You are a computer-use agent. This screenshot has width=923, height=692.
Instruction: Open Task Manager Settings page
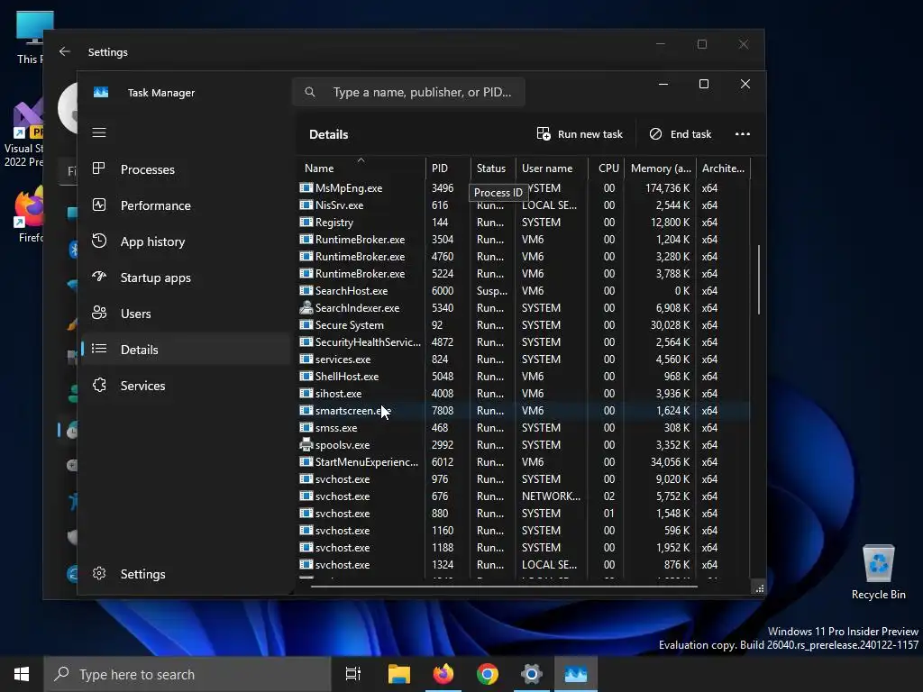click(x=186, y=573)
